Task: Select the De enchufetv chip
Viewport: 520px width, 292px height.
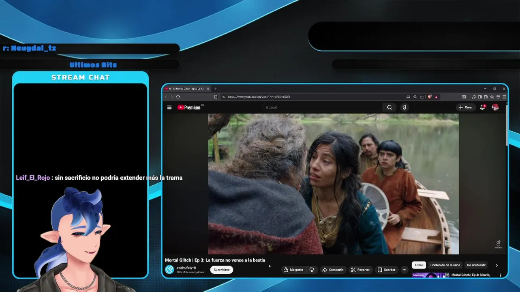Action: (476, 265)
